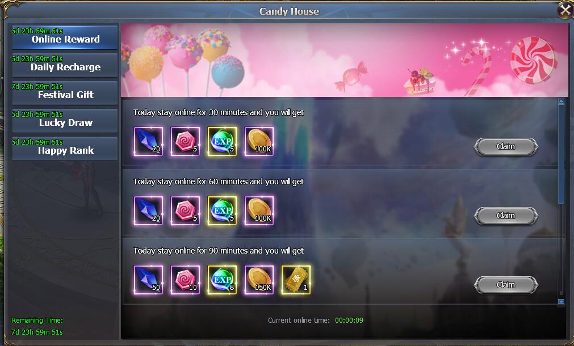Close the Candy House window
Image resolution: width=574 pixels, height=346 pixels.
tap(565, 10)
